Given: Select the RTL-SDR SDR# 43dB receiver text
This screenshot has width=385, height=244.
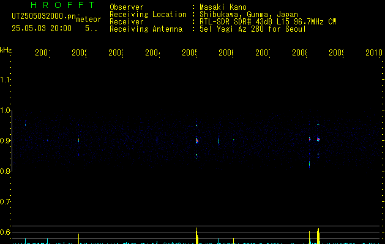Looking at the screenshot, I should tap(268, 22).
